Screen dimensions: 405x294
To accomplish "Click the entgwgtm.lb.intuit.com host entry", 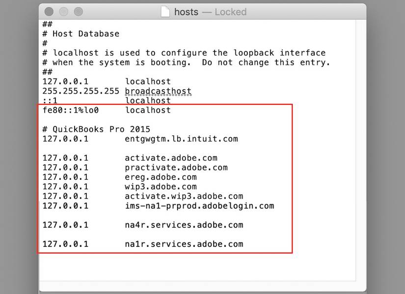I will [140, 139].
